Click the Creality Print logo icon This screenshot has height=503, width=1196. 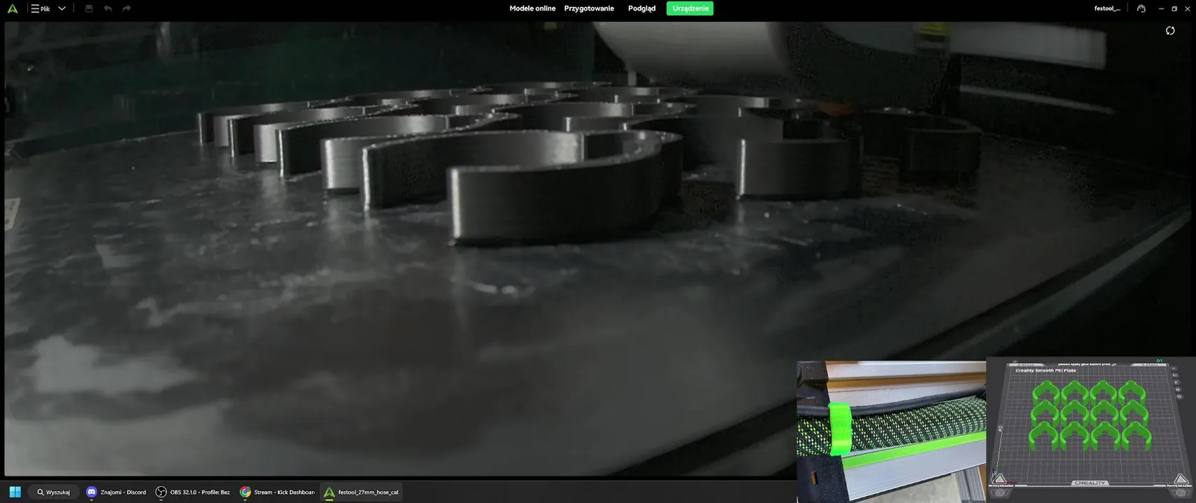(13, 8)
